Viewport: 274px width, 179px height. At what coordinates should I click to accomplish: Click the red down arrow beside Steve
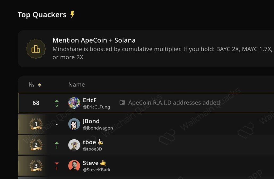pyautogui.click(x=57, y=163)
